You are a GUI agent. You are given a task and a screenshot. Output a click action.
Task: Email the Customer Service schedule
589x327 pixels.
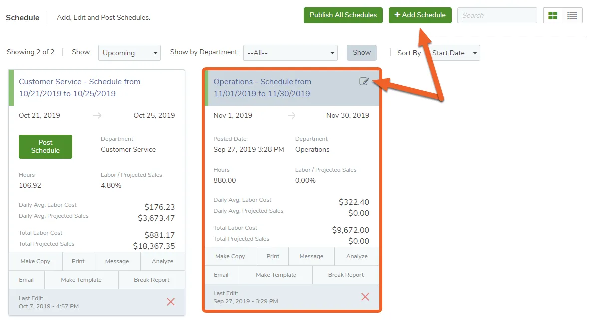point(26,280)
